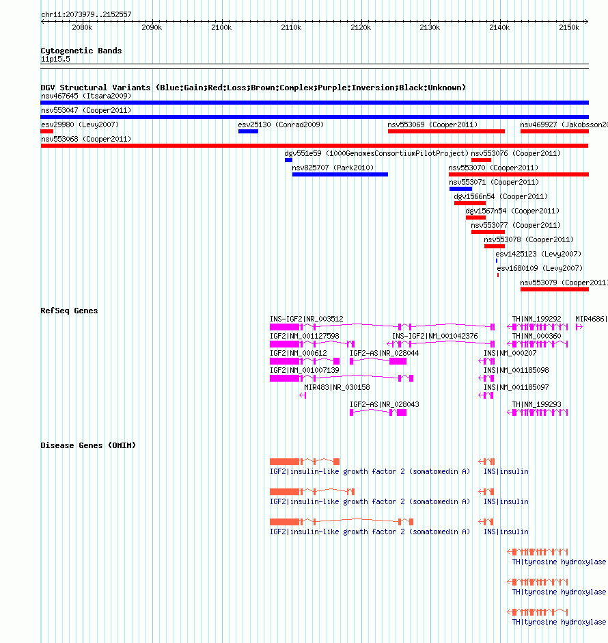The height and width of the screenshot is (643, 608).
Task: Click the INS-IGF2|NR_003512 transcript label
Action: [307, 319]
